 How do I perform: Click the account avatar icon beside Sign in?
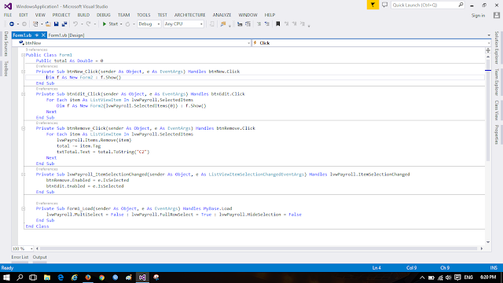pyautogui.click(x=497, y=15)
